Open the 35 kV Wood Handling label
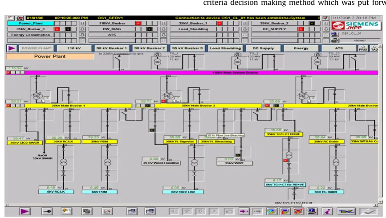The height and width of the screenshot is (218, 386). click(161, 163)
